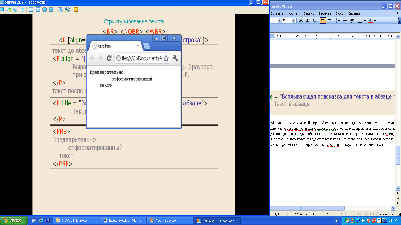Select the test.htm tab in Chrome
Viewport: 401px width, 225px height.
(115, 46)
